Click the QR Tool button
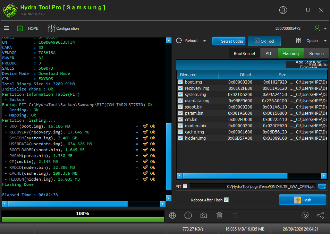 pos(264,41)
